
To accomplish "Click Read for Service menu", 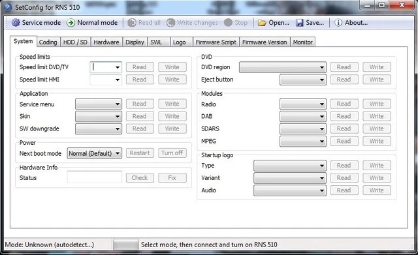I will 140,104.
